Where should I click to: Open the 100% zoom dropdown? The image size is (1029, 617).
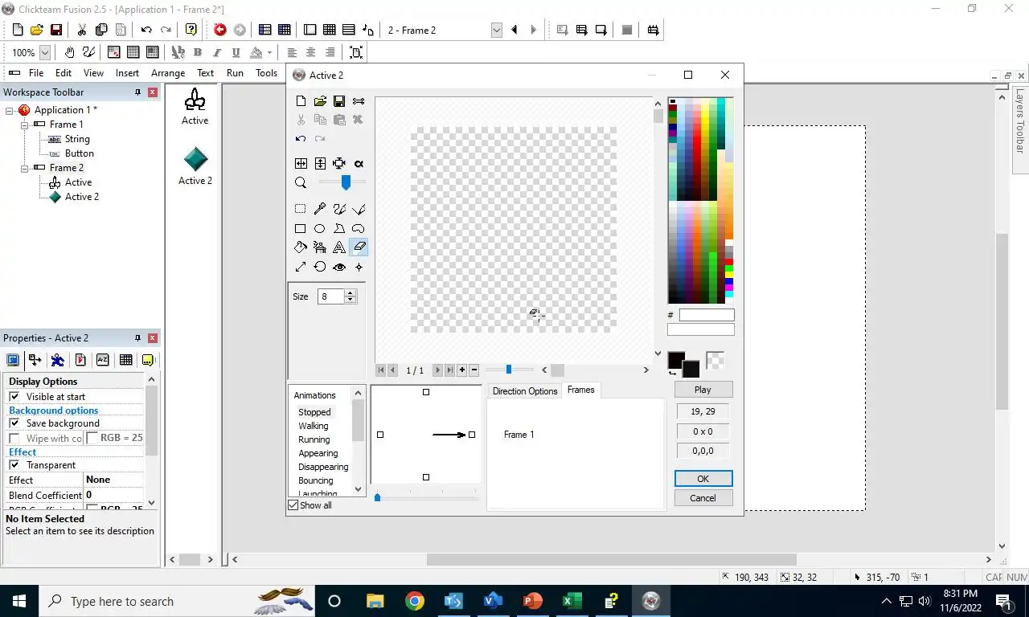tap(45, 52)
